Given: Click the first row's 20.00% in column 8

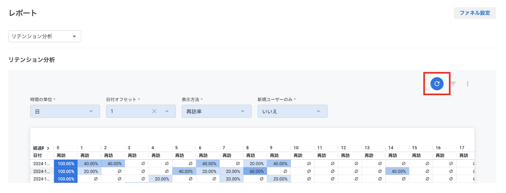Looking at the screenshot, I should [255, 164].
